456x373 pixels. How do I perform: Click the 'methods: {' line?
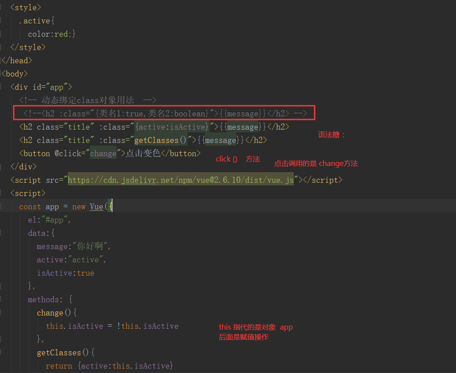pyautogui.click(x=50, y=300)
